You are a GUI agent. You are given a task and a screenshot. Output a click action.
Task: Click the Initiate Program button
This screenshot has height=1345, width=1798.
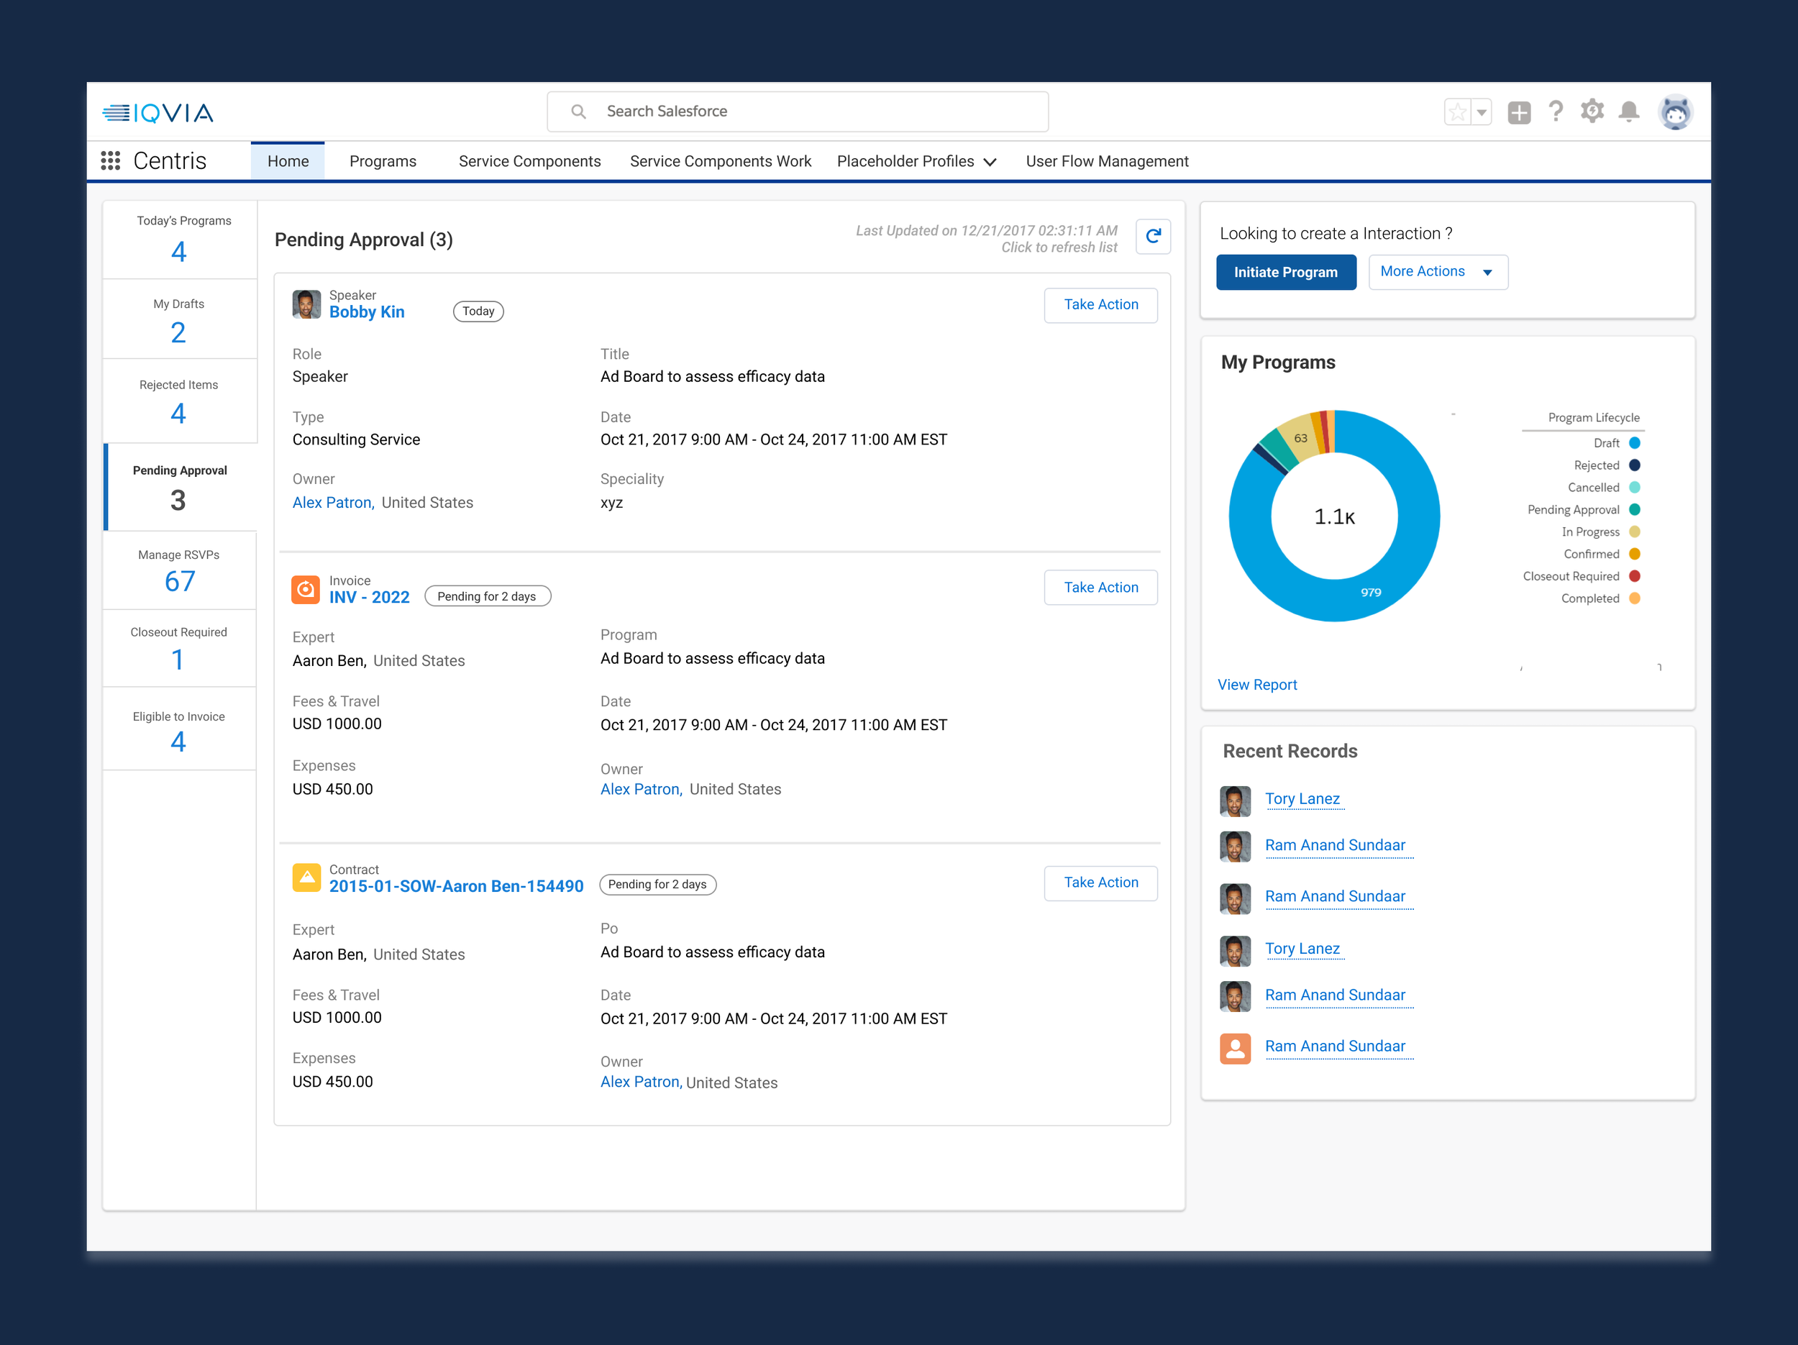tap(1285, 271)
